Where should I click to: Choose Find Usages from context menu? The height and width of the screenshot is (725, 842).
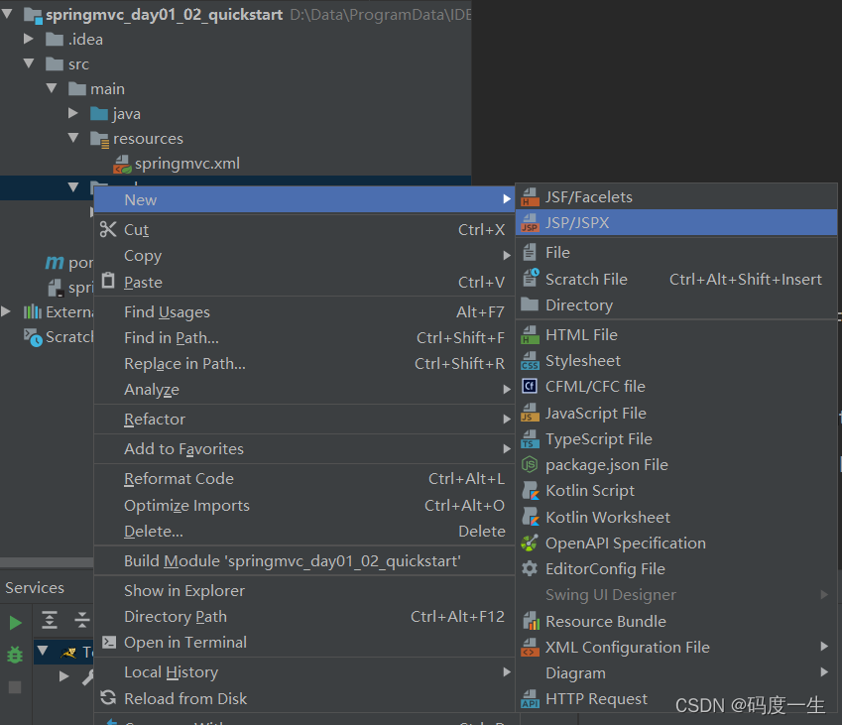[304, 312]
